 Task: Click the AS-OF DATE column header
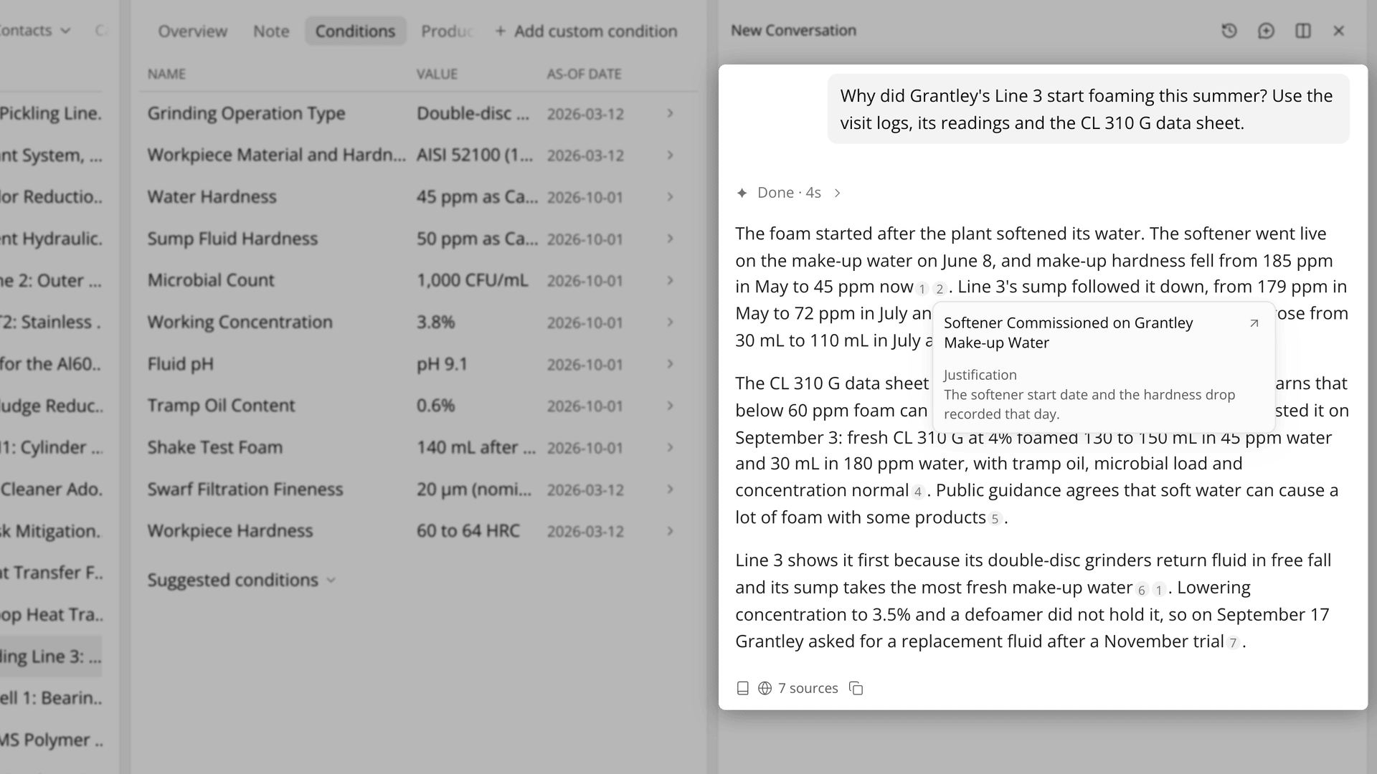click(584, 74)
